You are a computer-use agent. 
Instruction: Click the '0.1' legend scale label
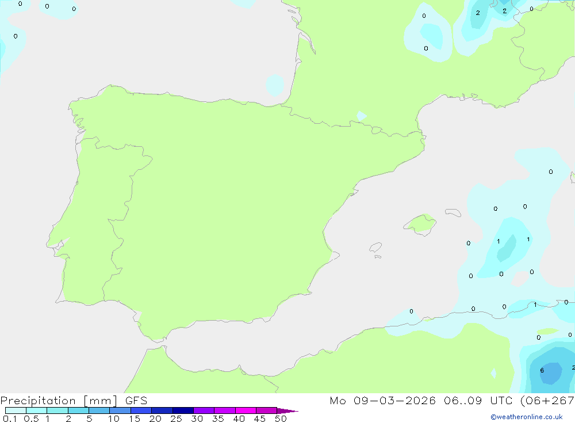[x=10, y=419]
